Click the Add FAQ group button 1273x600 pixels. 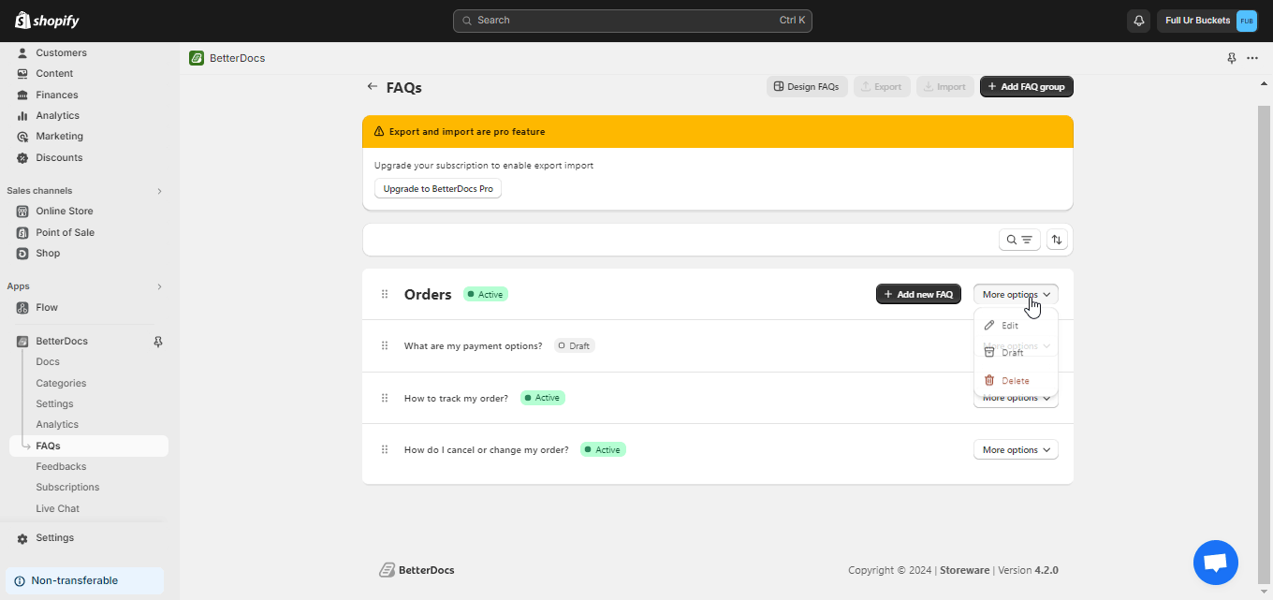pos(1026,86)
